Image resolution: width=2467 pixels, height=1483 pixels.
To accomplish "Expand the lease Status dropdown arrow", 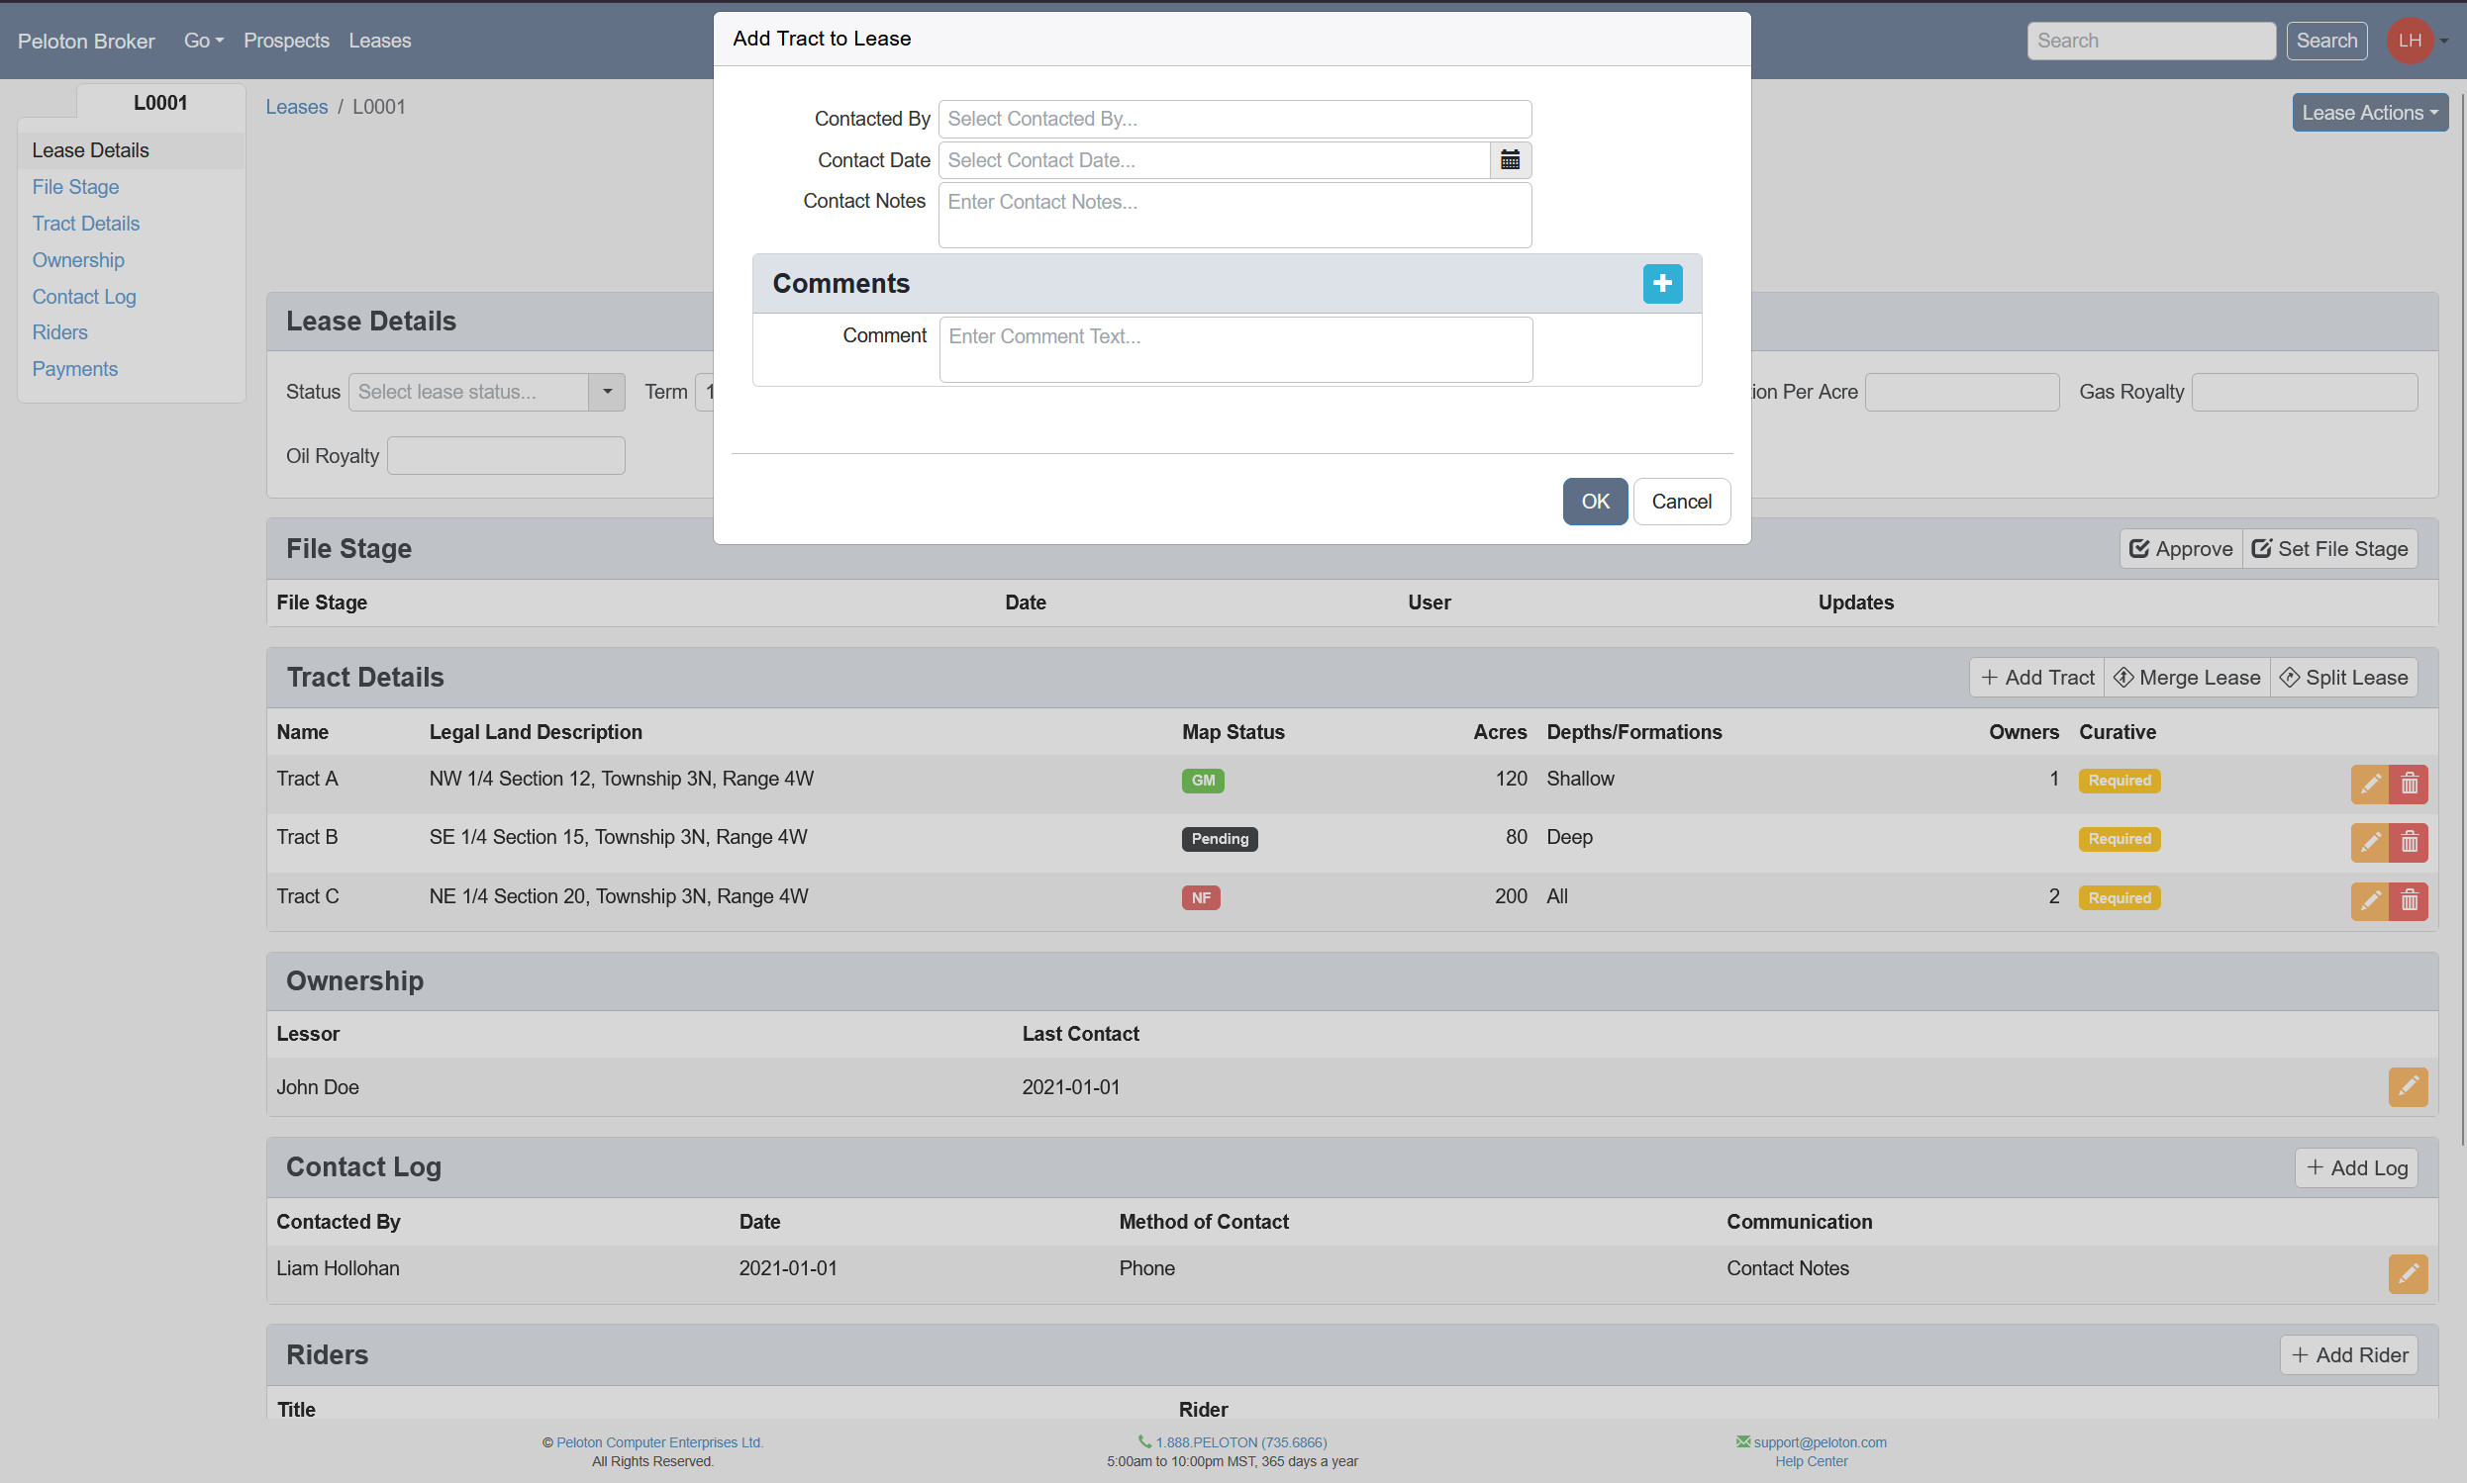I will [606, 392].
